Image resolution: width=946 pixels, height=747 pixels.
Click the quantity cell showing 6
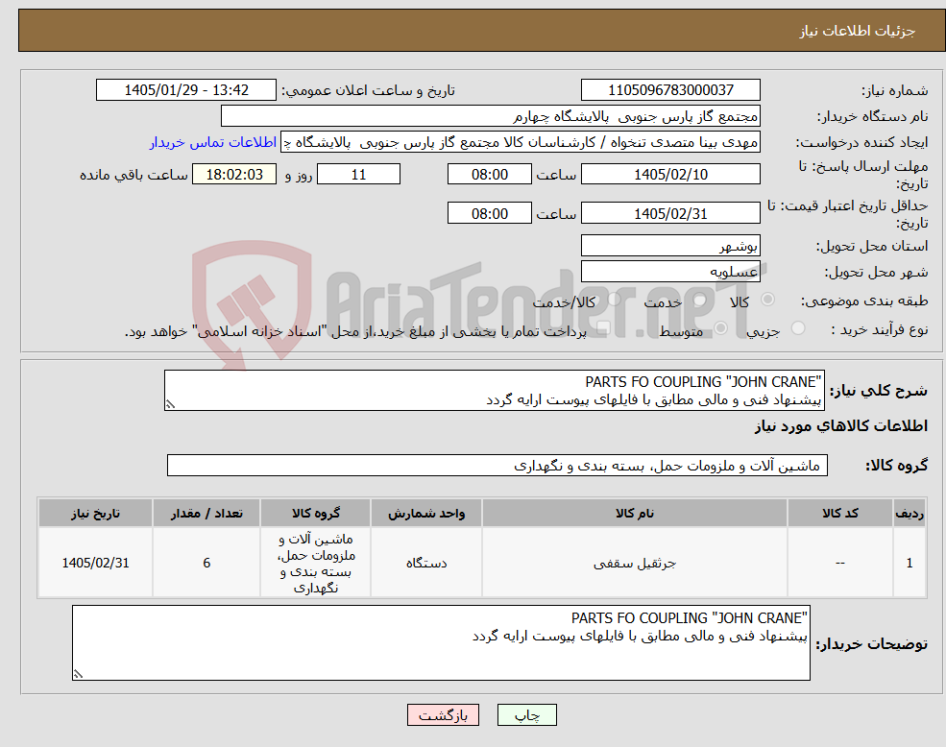click(206, 563)
